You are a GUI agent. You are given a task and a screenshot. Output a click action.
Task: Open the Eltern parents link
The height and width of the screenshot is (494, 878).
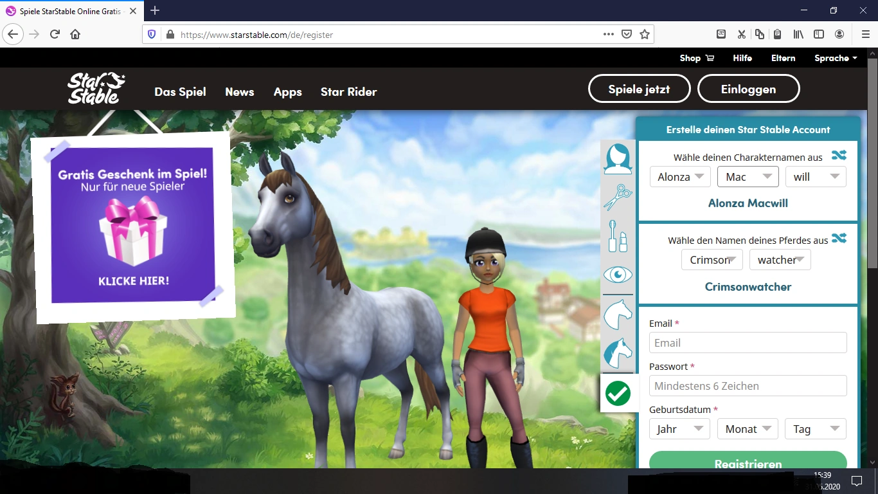pos(783,58)
